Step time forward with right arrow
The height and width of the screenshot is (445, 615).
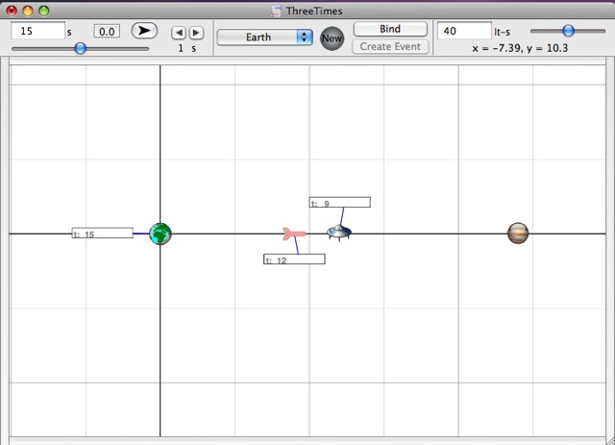point(195,33)
